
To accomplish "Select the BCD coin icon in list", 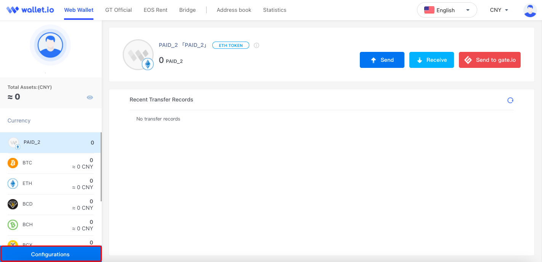I will coord(13,204).
